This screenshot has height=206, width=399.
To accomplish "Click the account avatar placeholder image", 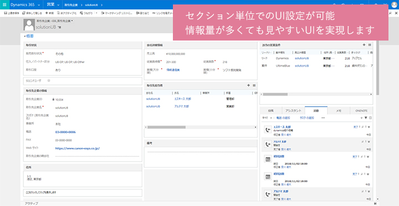I will tap(29, 25).
